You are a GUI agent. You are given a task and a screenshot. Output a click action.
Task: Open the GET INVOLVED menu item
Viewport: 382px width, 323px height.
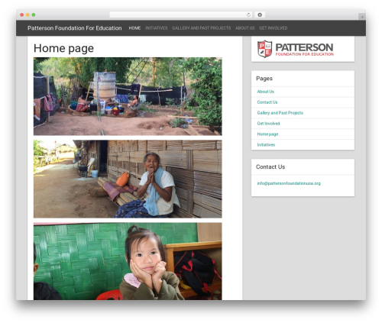[274, 28]
